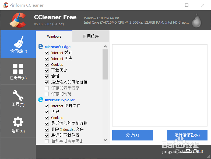
Task: Uncheck Edge Internet 历史 checkbox
Action: click(47, 59)
